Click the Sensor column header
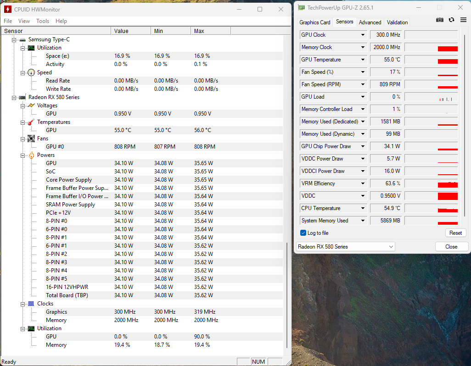The height and width of the screenshot is (366, 471). [x=56, y=31]
